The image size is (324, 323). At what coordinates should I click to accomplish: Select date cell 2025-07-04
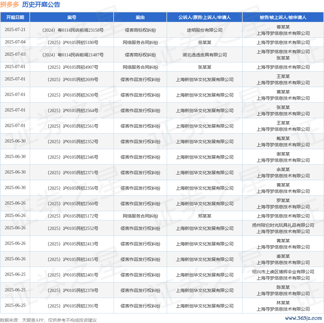[x=15, y=42]
